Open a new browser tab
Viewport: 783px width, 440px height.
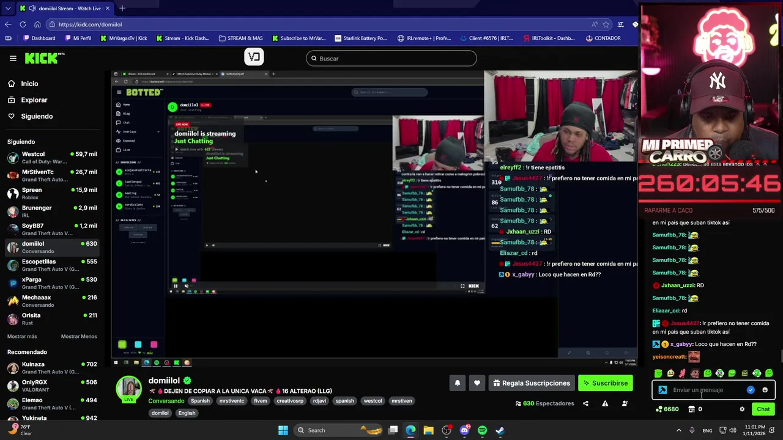[x=122, y=8]
